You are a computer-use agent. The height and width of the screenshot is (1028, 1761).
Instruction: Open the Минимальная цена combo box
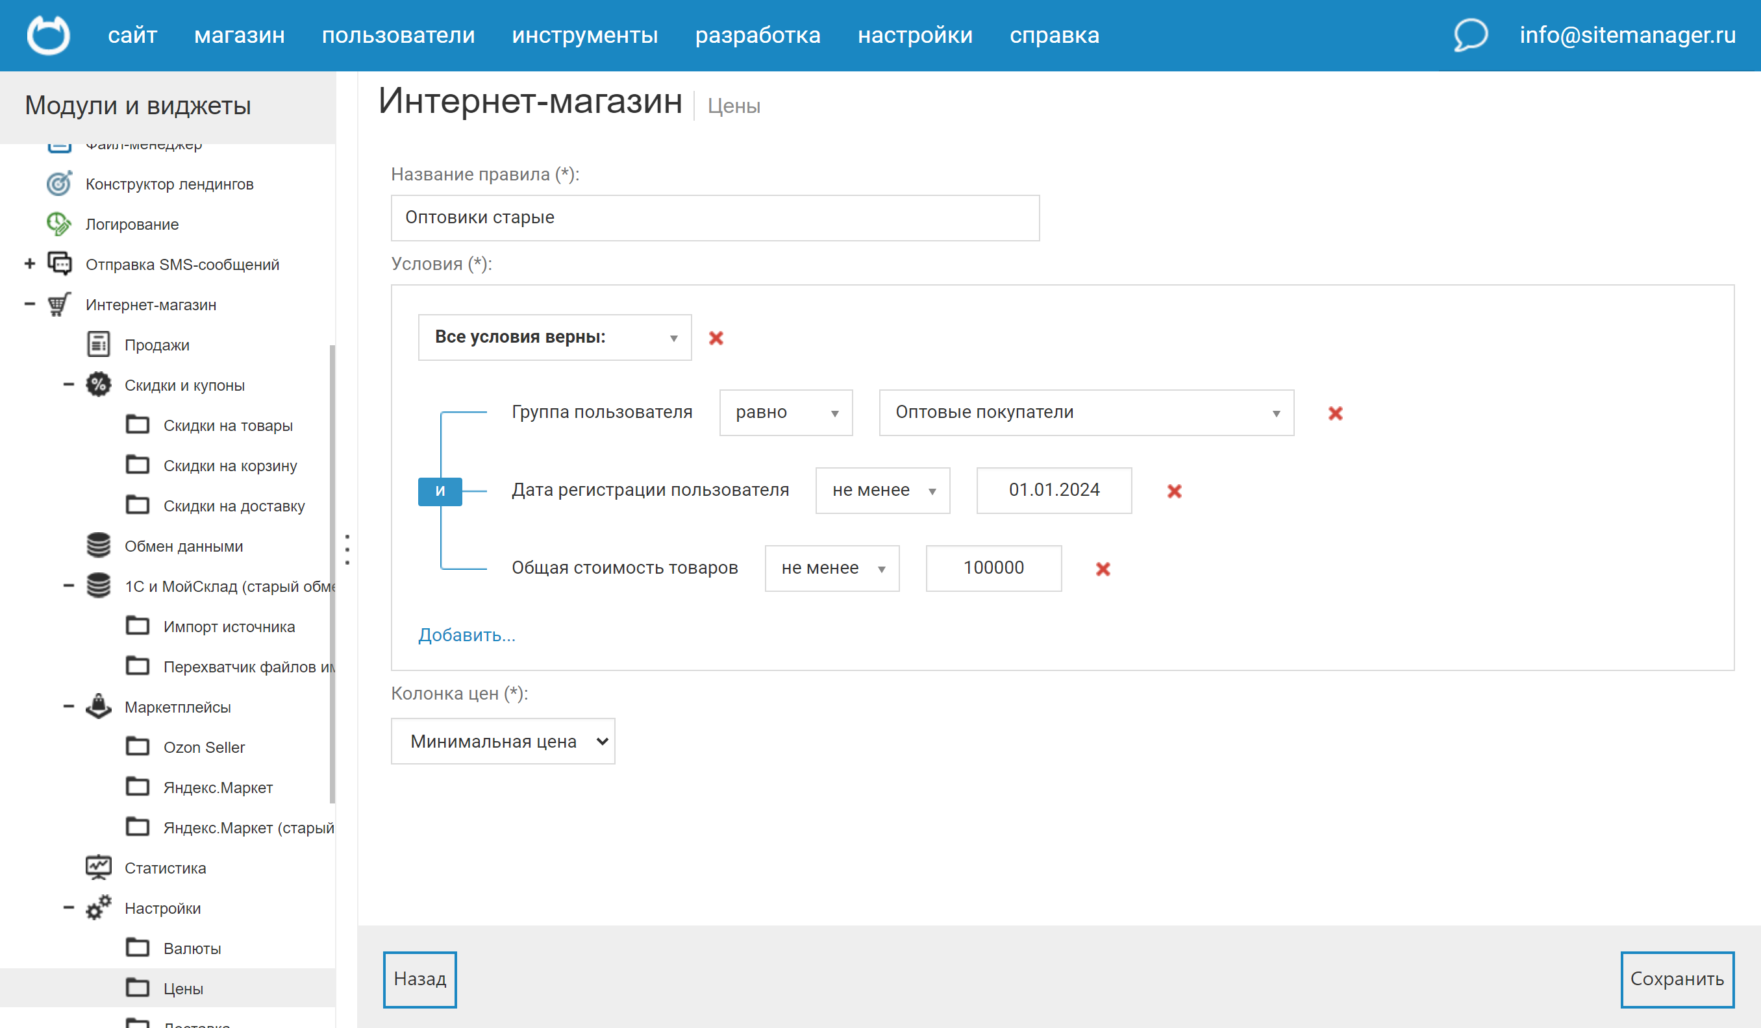(x=503, y=741)
